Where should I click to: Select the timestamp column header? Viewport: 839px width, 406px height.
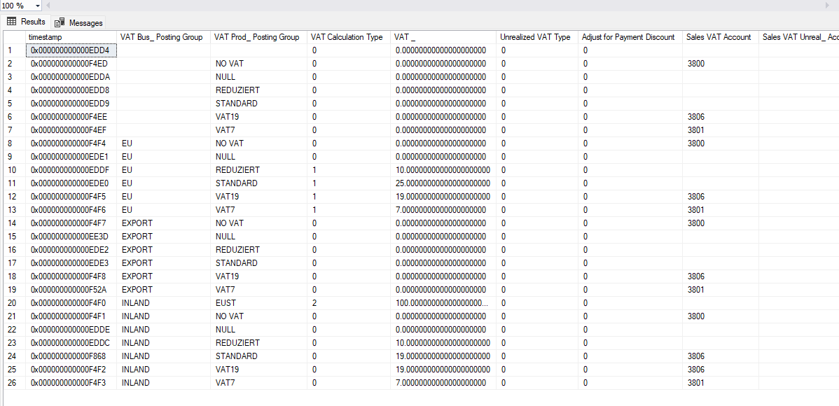click(71, 37)
